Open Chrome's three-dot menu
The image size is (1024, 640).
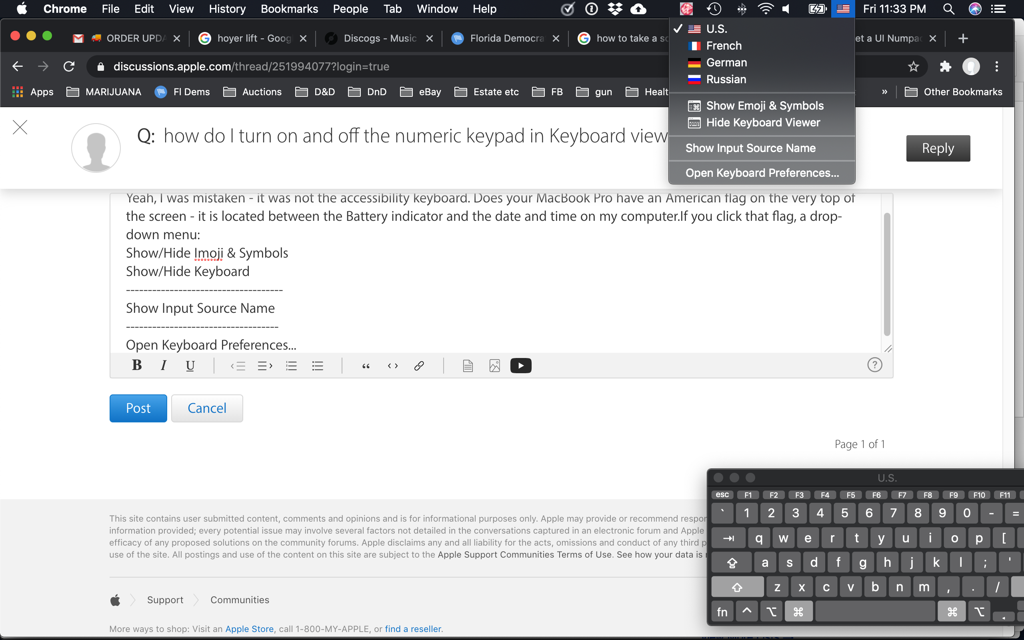tap(997, 66)
